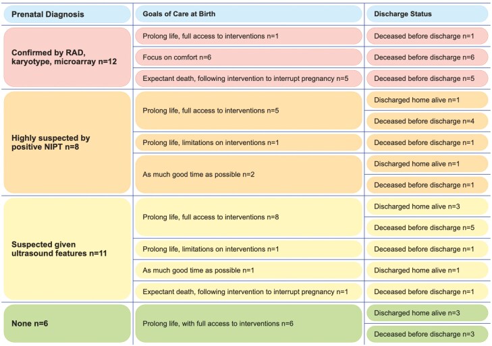The image size is (492, 346).
Task: Click As much good time as possible n=1
Action: tap(248, 270)
